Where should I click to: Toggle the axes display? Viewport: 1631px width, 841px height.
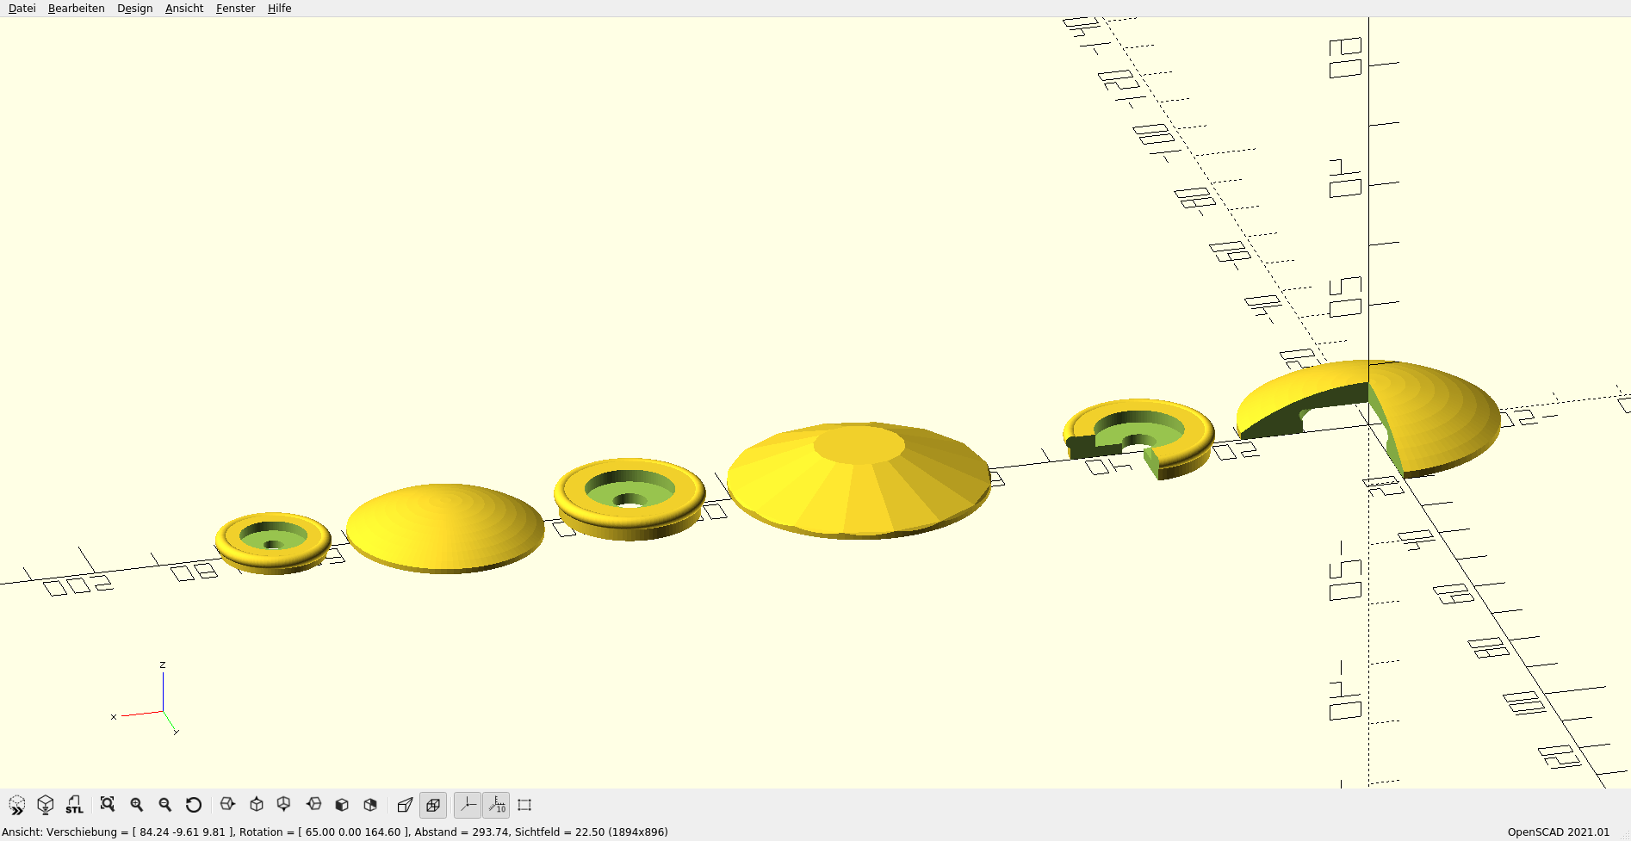pyautogui.click(x=468, y=805)
